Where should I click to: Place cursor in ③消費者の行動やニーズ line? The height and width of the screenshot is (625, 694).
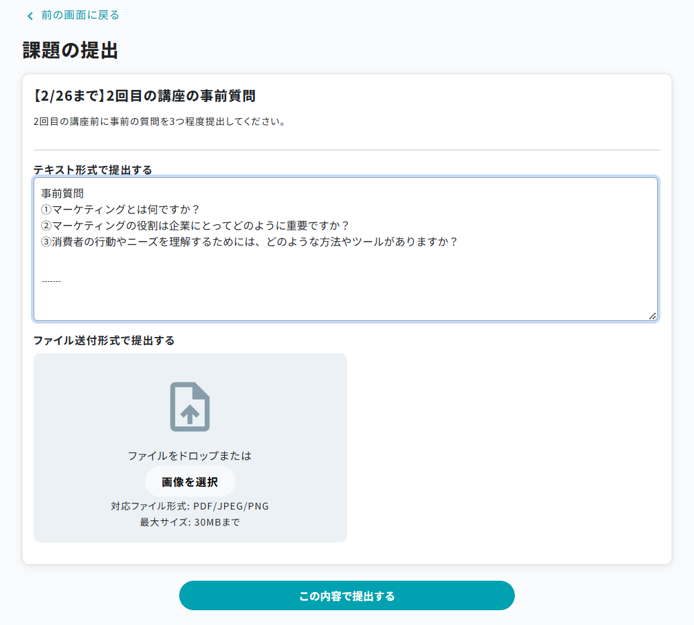[x=248, y=242]
